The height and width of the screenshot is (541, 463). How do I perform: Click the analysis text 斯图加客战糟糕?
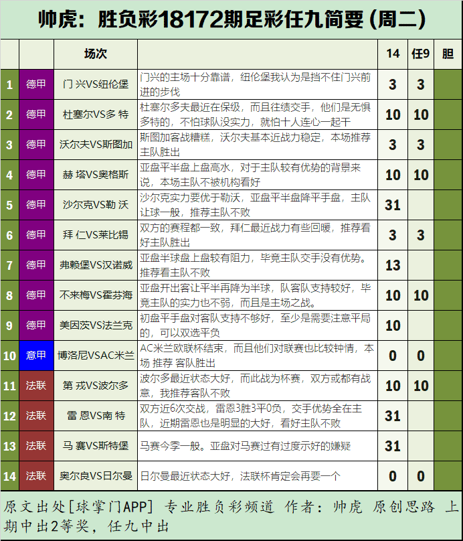[175, 137]
